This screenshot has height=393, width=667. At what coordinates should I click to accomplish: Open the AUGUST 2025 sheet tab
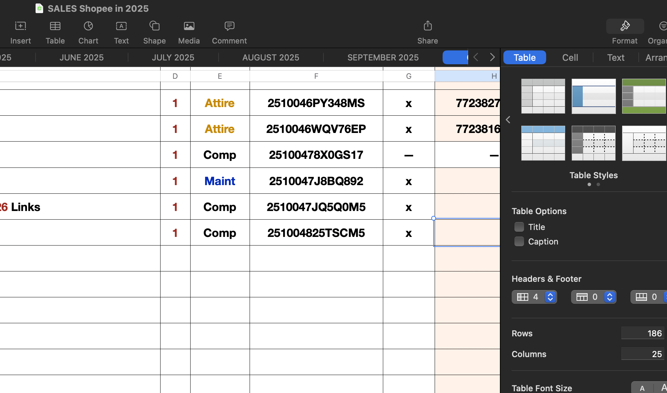pyautogui.click(x=271, y=57)
